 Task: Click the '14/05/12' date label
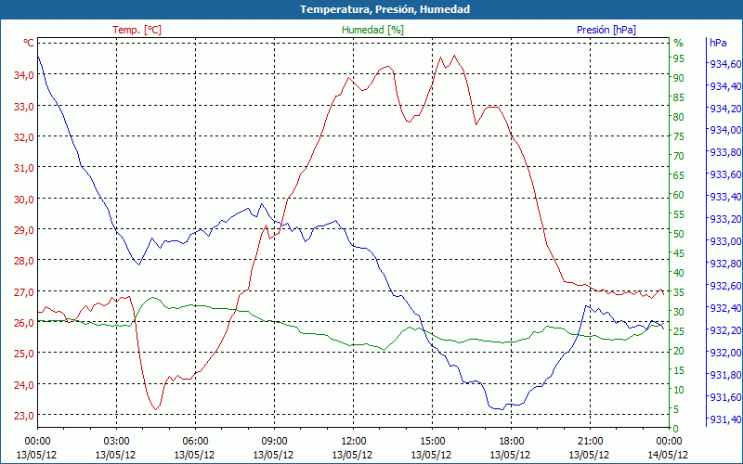[668, 455]
